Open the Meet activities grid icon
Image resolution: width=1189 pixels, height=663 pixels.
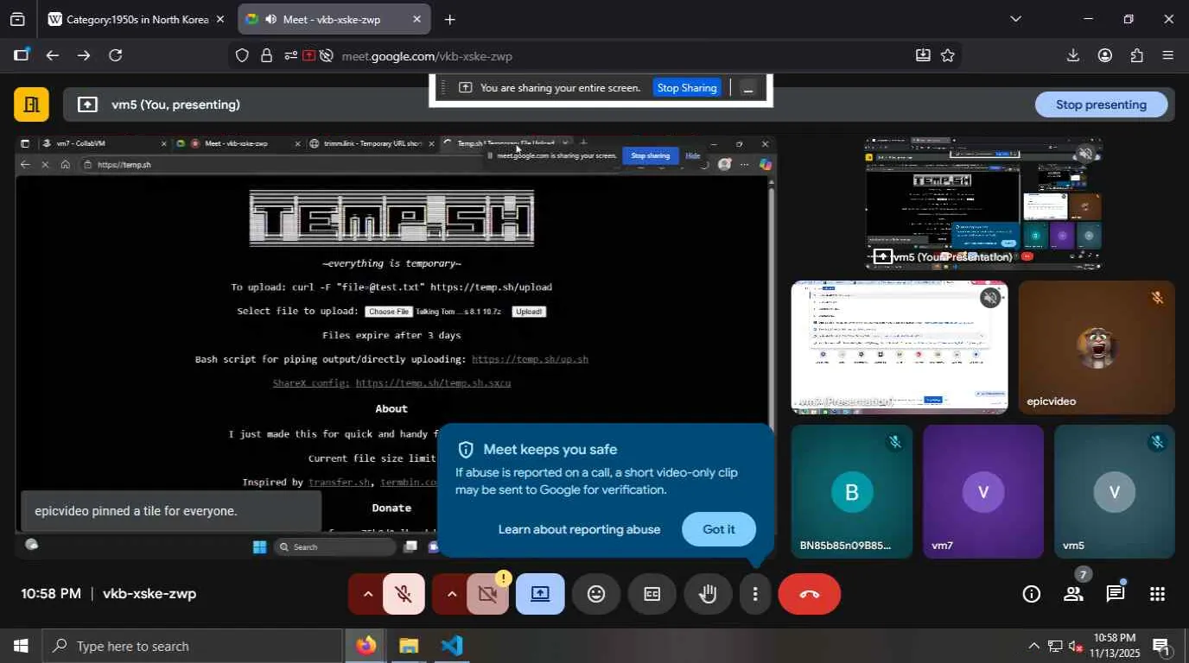1158,594
